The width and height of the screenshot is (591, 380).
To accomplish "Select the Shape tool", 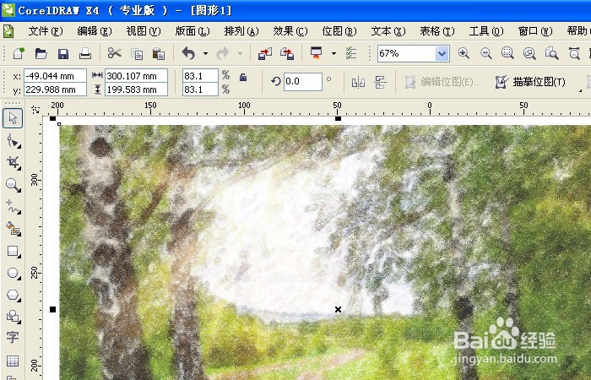I will [x=13, y=141].
